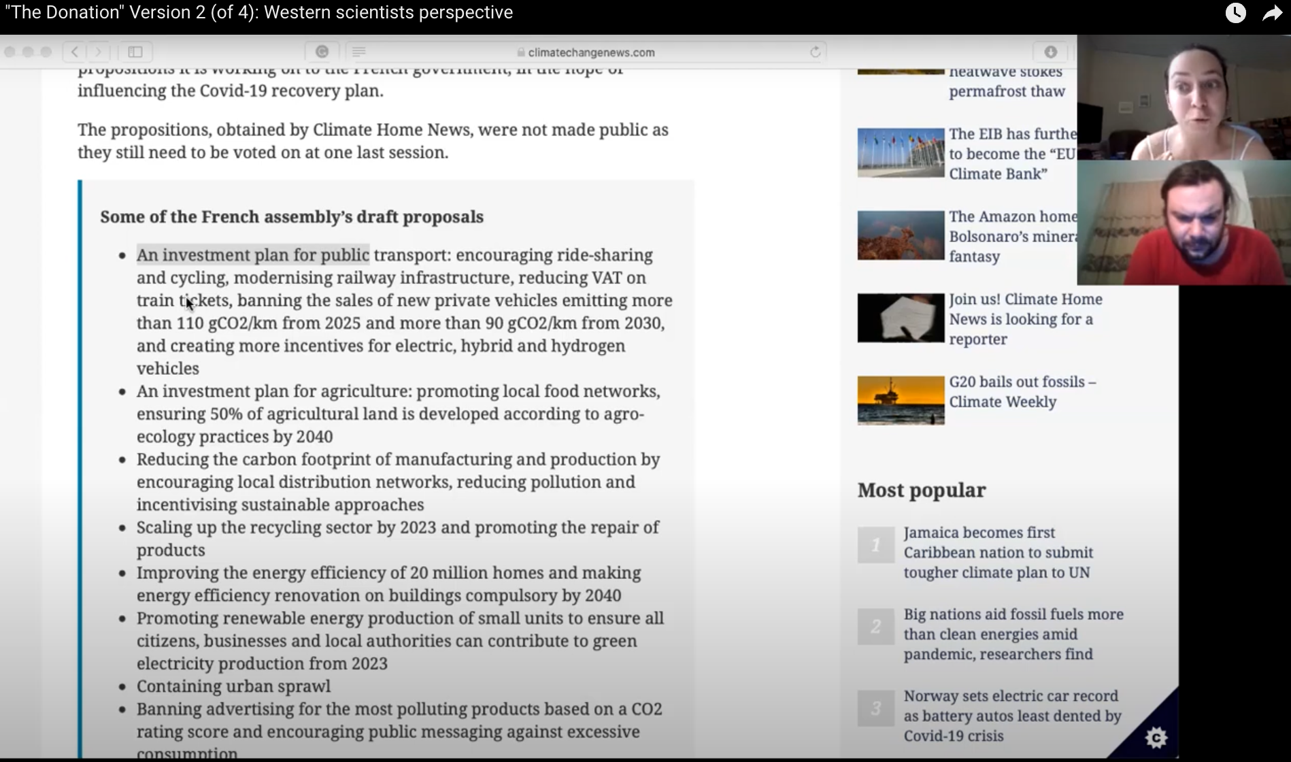Go forward using Safari's forward arrow
The image size is (1291, 762).
(99, 52)
